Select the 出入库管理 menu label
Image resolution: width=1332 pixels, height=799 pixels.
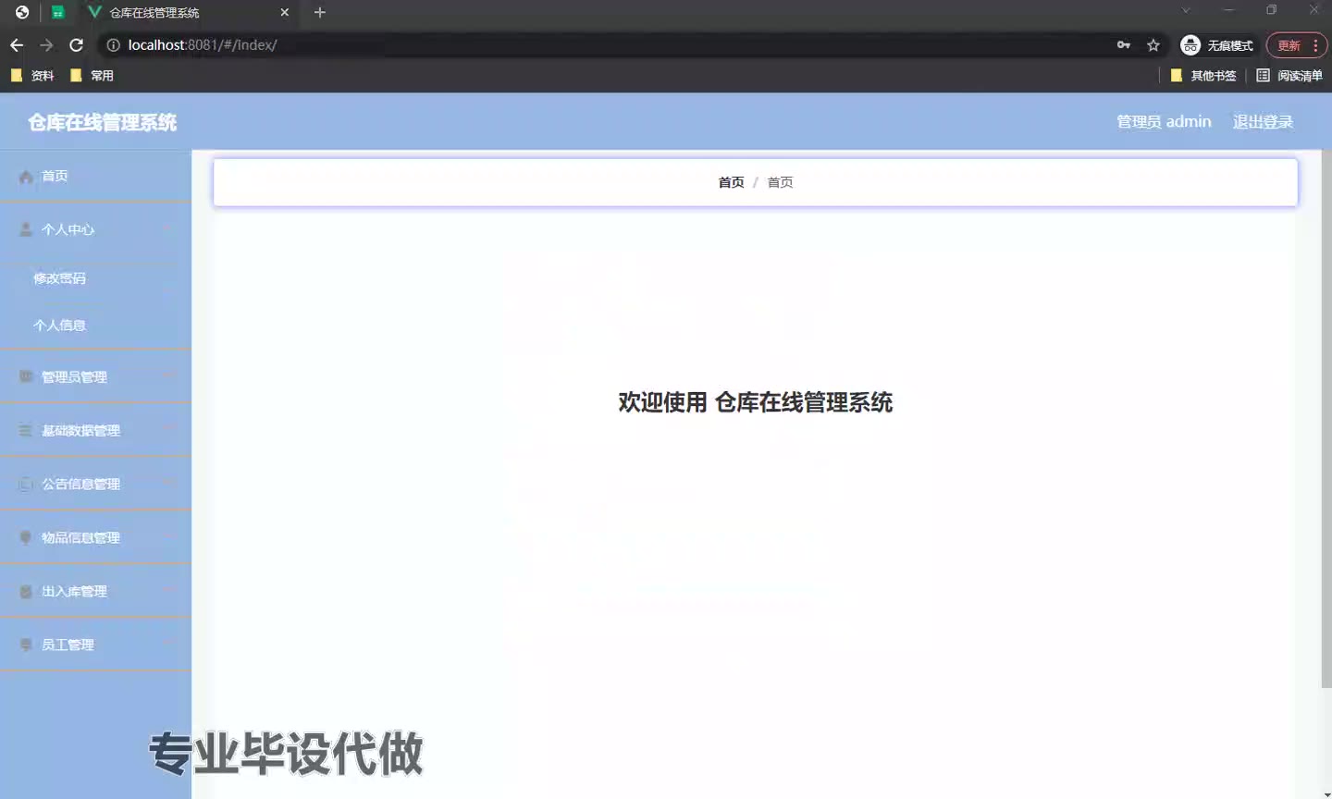[74, 591]
